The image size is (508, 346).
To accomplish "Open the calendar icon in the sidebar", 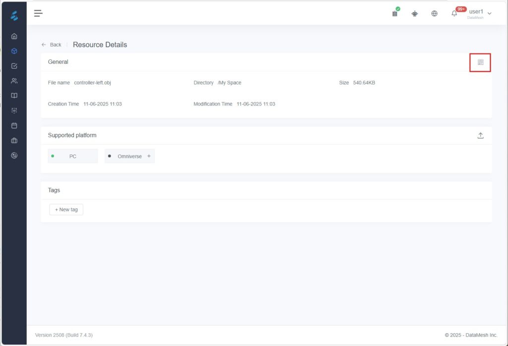I will point(14,125).
